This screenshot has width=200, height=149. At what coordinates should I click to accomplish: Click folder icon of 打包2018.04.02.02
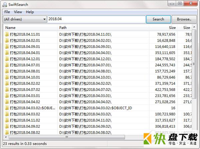point(7,83)
